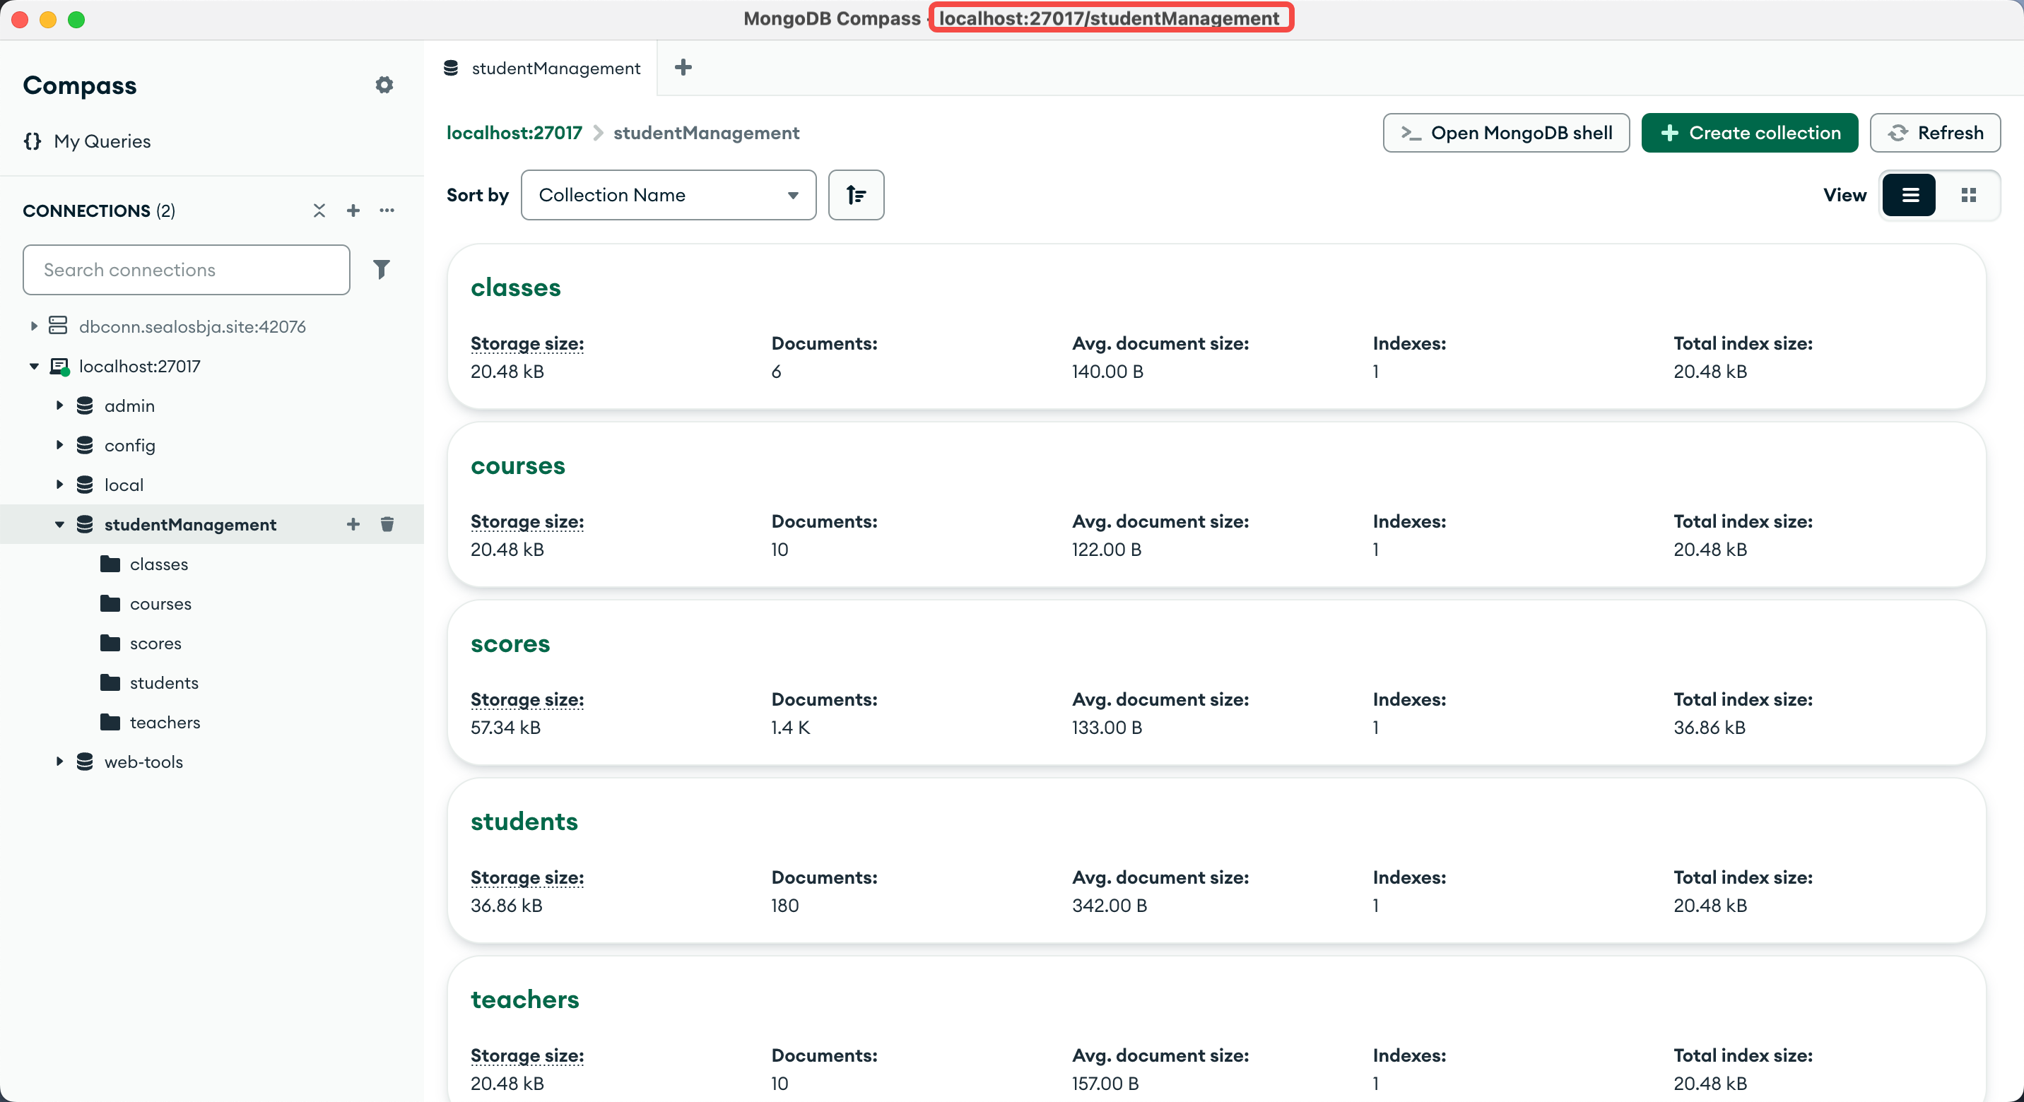Create collection plus icon beside studentManagement
Viewport: 2024px width, 1102px height.
click(x=353, y=524)
